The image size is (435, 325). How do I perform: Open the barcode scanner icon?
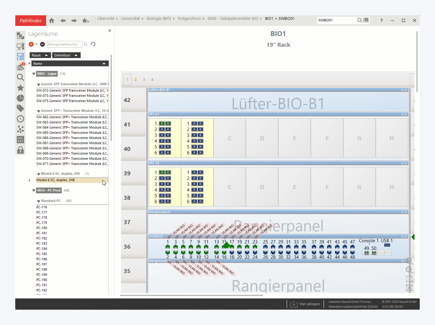click(366, 20)
